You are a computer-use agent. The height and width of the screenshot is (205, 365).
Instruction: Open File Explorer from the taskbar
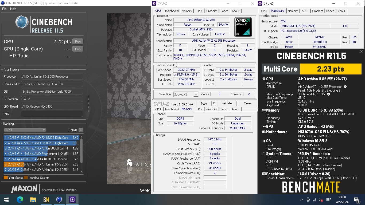(33, 200)
